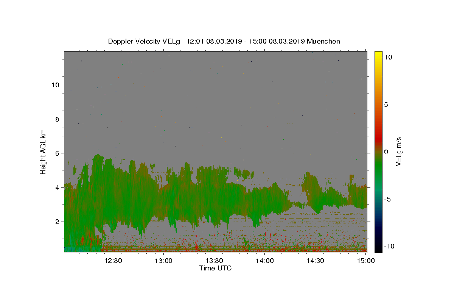Click the 'Height AGL km' axis label
This screenshot has height=303, width=454.
44,152
